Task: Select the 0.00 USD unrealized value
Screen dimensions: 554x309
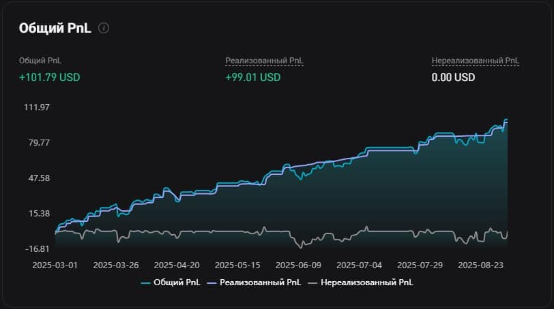Action: (x=453, y=77)
